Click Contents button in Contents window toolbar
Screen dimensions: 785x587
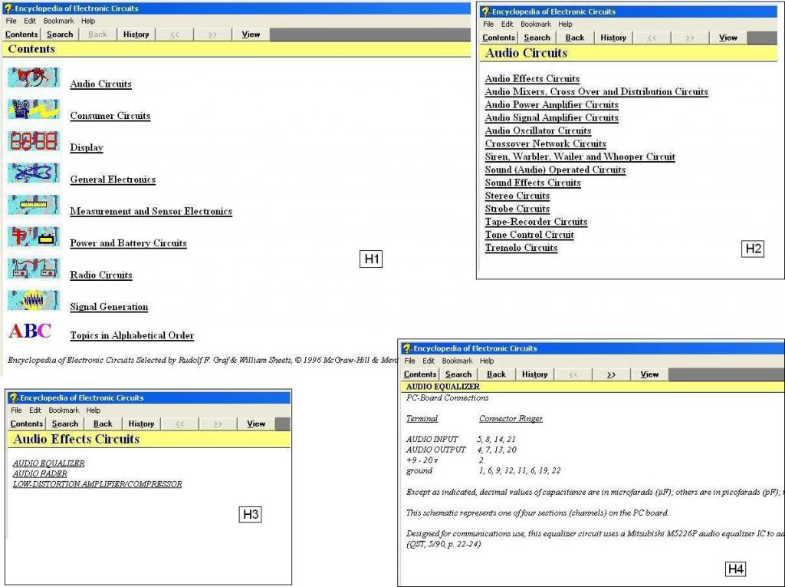[21, 34]
